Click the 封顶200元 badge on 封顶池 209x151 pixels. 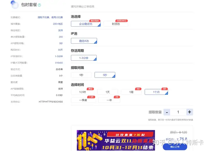pyautogui.click(x=122, y=21)
